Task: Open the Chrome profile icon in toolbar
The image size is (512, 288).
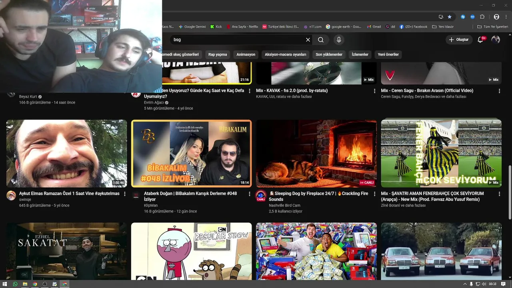Action: tap(496, 17)
